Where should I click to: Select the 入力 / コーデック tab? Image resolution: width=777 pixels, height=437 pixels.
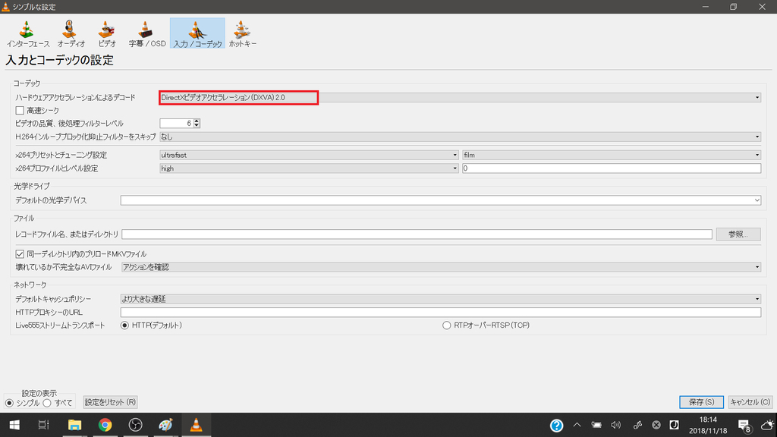pyautogui.click(x=197, y=33)
